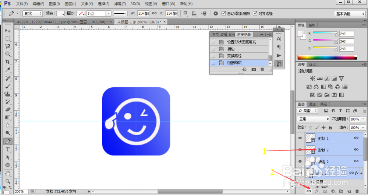Delete current history state with trash icon
The height and width of the screenshot is (195, 368).
pyautogui.click(x=262, y=69)
